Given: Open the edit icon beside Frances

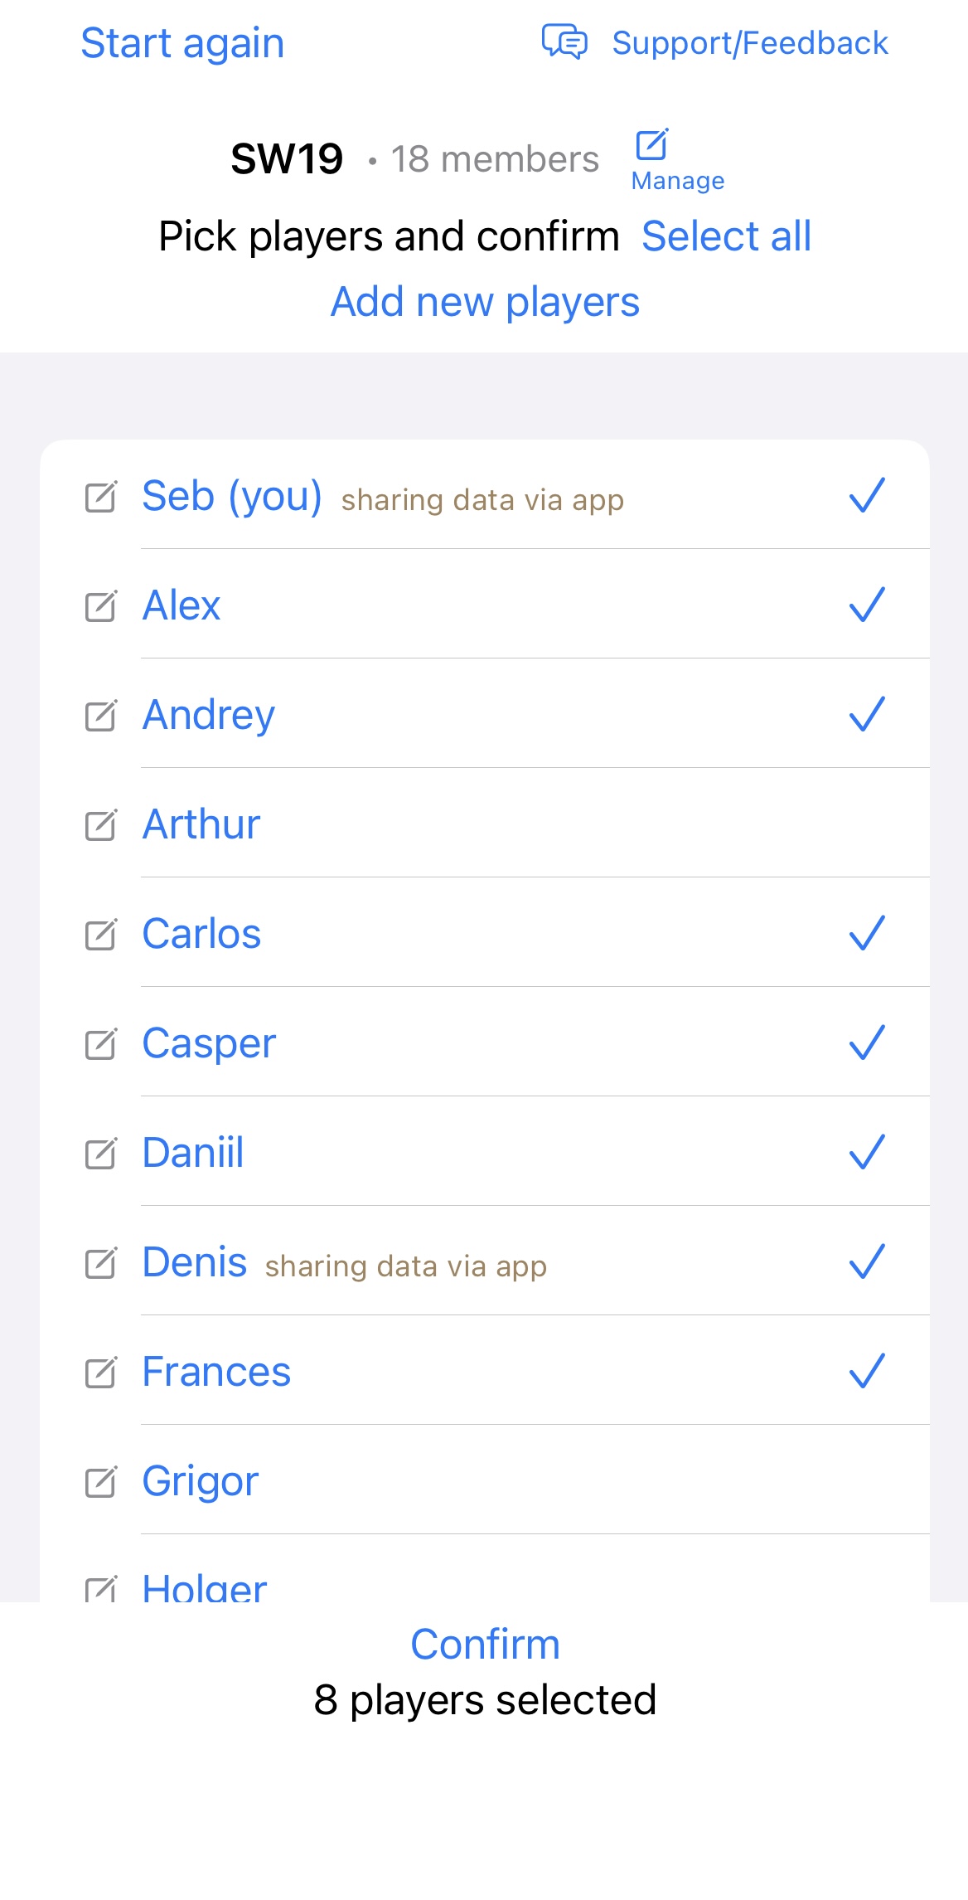Looking at the screenshot, I should click(x=101, y=1372).
